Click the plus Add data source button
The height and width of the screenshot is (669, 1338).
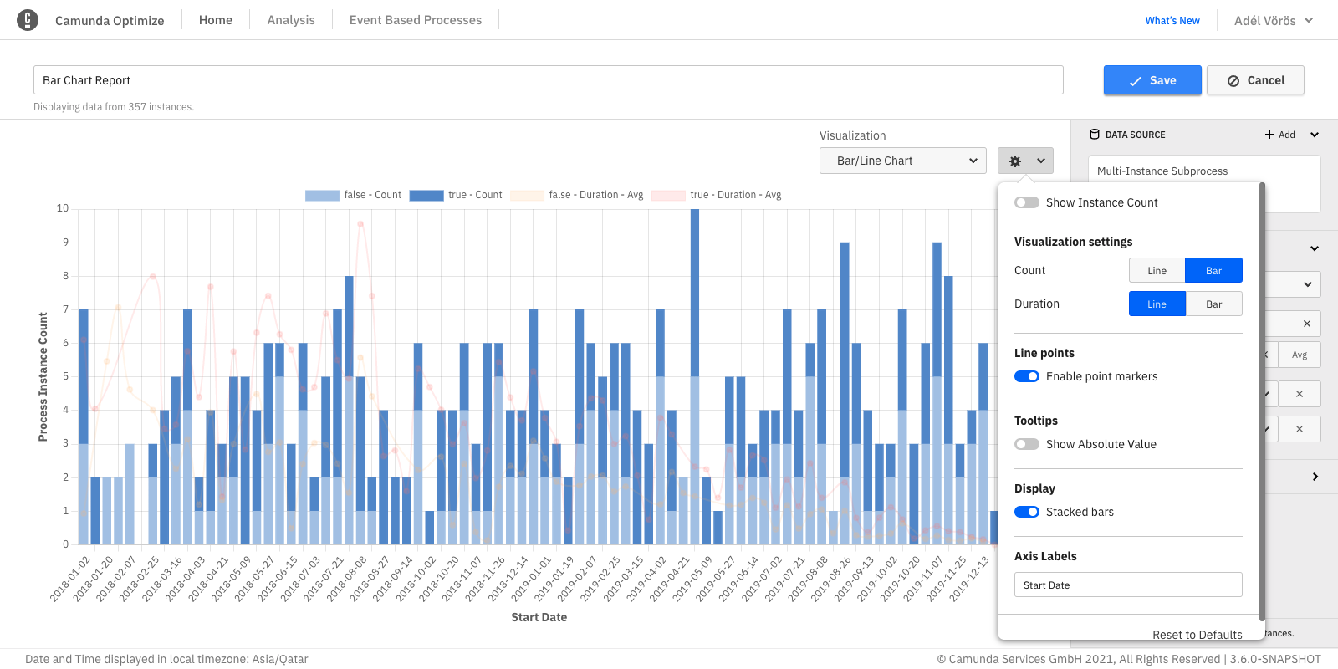(x=1279, y=135)
